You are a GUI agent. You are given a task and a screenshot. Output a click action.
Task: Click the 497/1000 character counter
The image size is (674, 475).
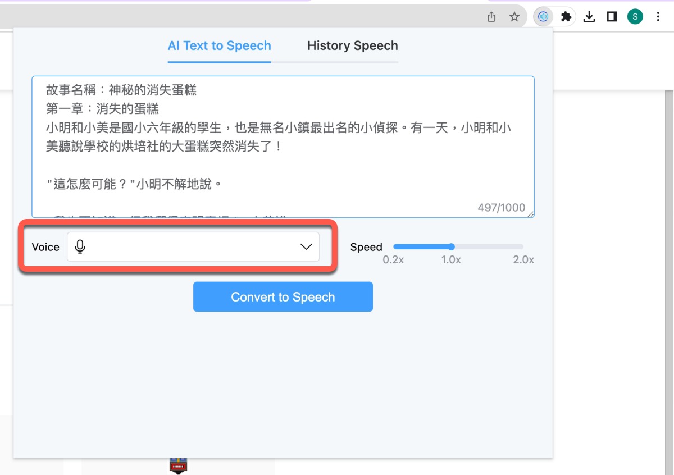tap(502, 207)
